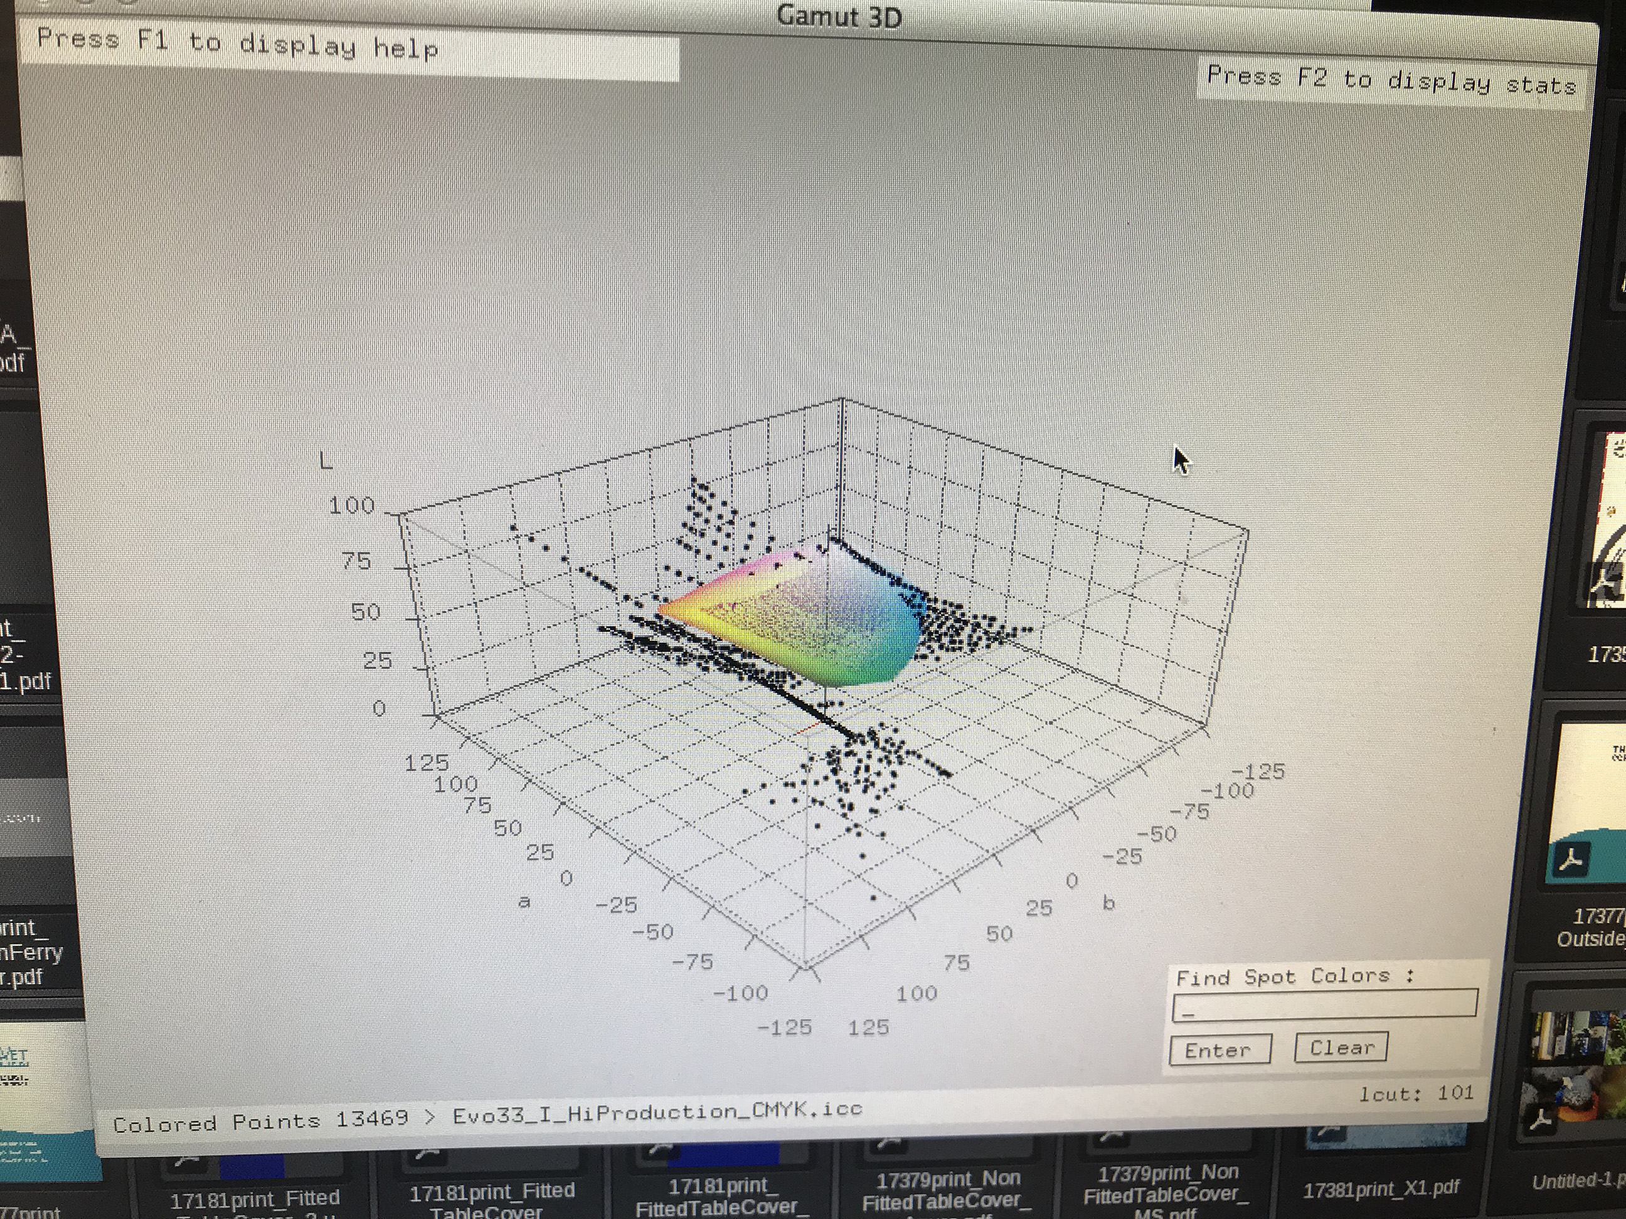The image size is (1626, 1219).
Task: Click the 'b' axis label of the plot
Action: click(x=1108, y=902)
